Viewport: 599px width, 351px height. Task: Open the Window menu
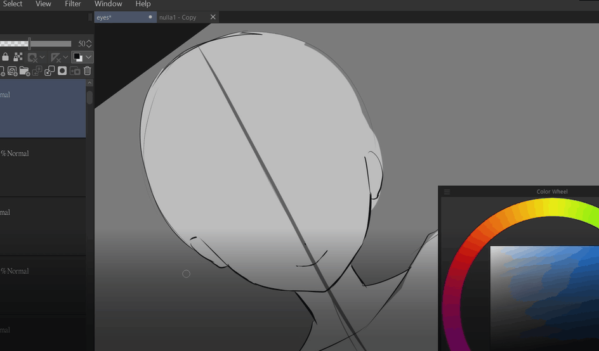108,4
